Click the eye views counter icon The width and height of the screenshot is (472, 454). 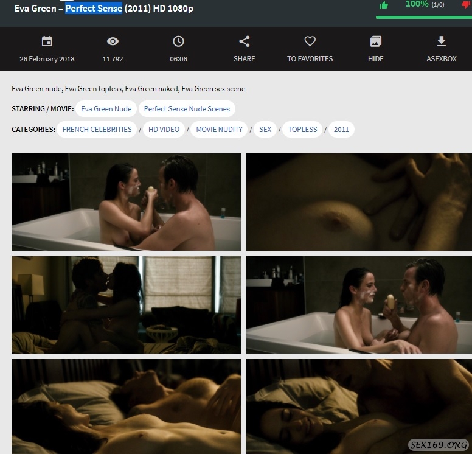(x=113, y=41)
